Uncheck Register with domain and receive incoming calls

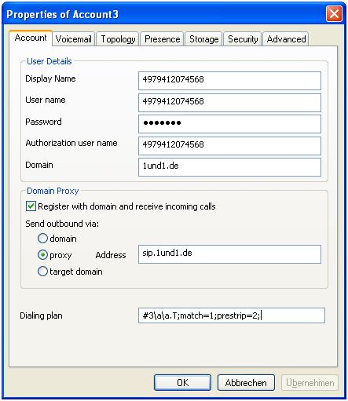[31, 206]
